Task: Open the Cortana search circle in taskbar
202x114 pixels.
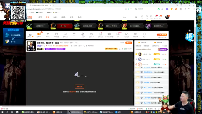Action: [x=7, y=112]
